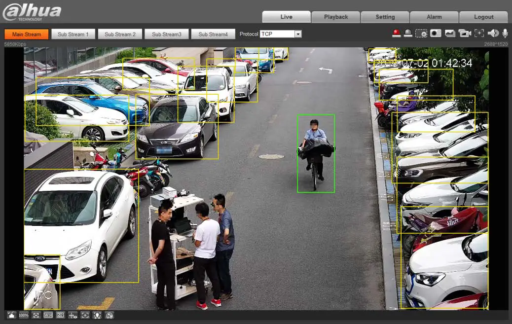Image resolution: width=512 pixels, height=324 pixels.
Task: Click the Logout button
Action: pos(483,16)
